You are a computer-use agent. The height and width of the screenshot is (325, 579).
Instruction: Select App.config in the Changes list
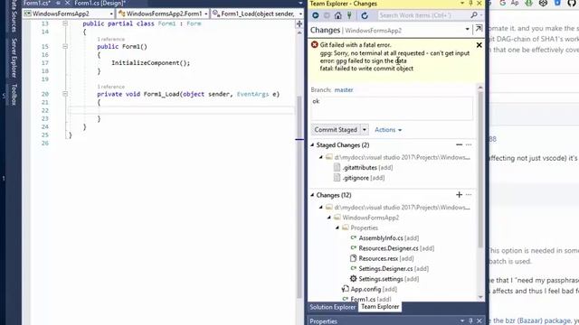(x=369, y=289)
